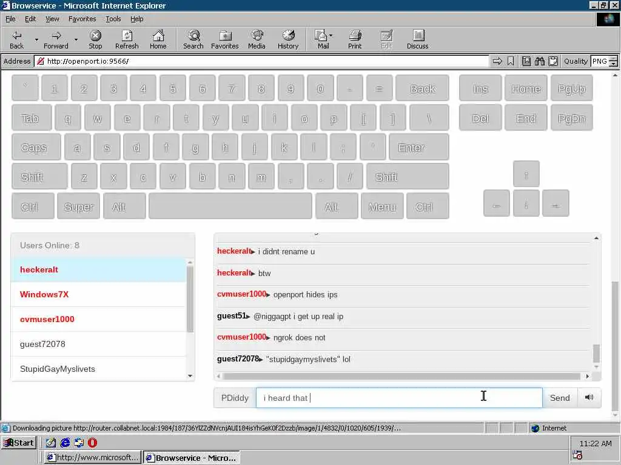The height and width of the screenshot is (465, 621).
Task: Click the clipboard icon near Quality
Action: pyautogui.click(x=553, y=61)
